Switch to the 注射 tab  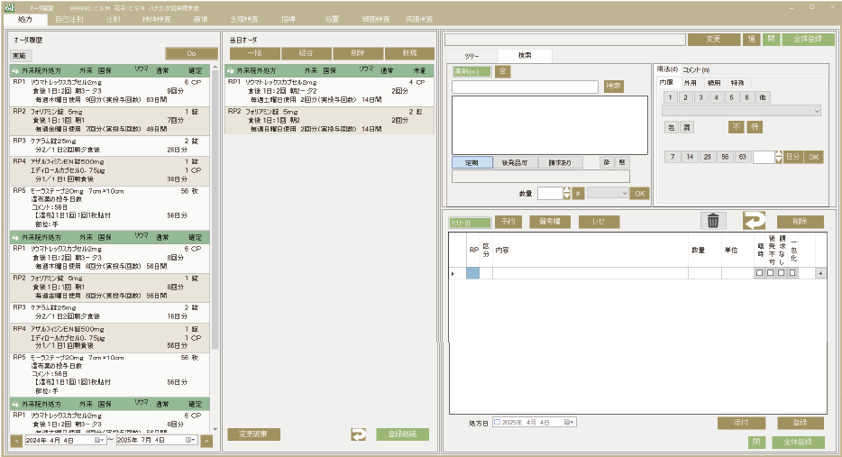(114, 19)
